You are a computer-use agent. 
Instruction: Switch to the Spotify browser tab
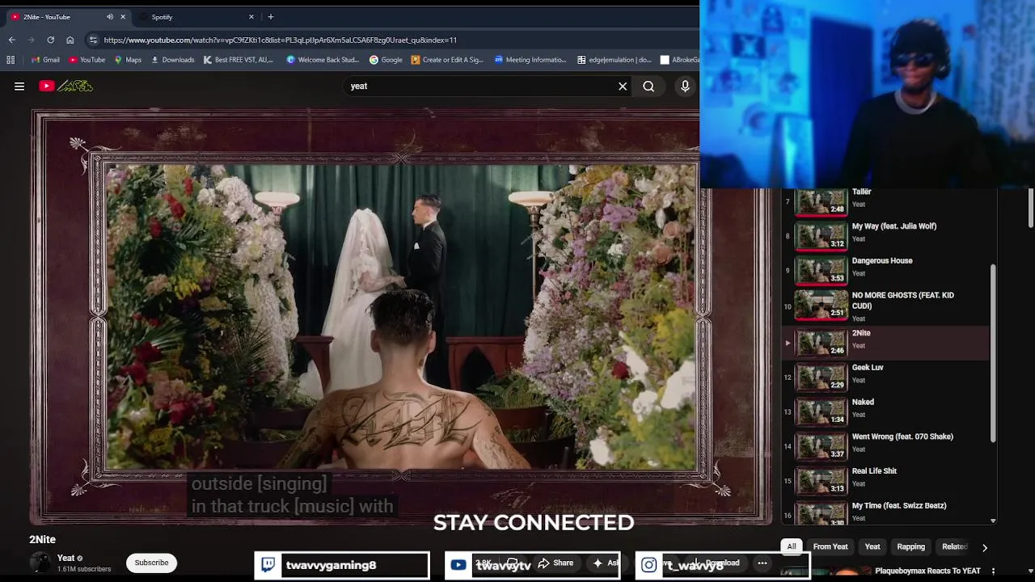(x=198, y=17)
